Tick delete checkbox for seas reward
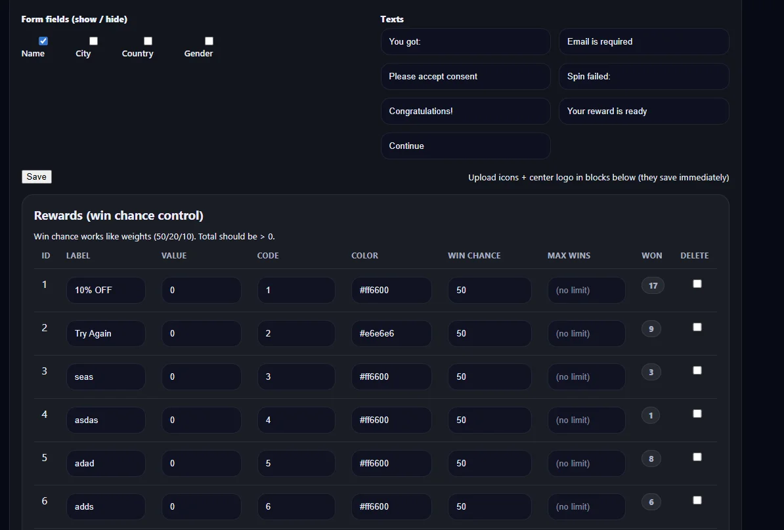Image resolution: width=784 pixels, height=530 pixels. click(x=697, y=370)
